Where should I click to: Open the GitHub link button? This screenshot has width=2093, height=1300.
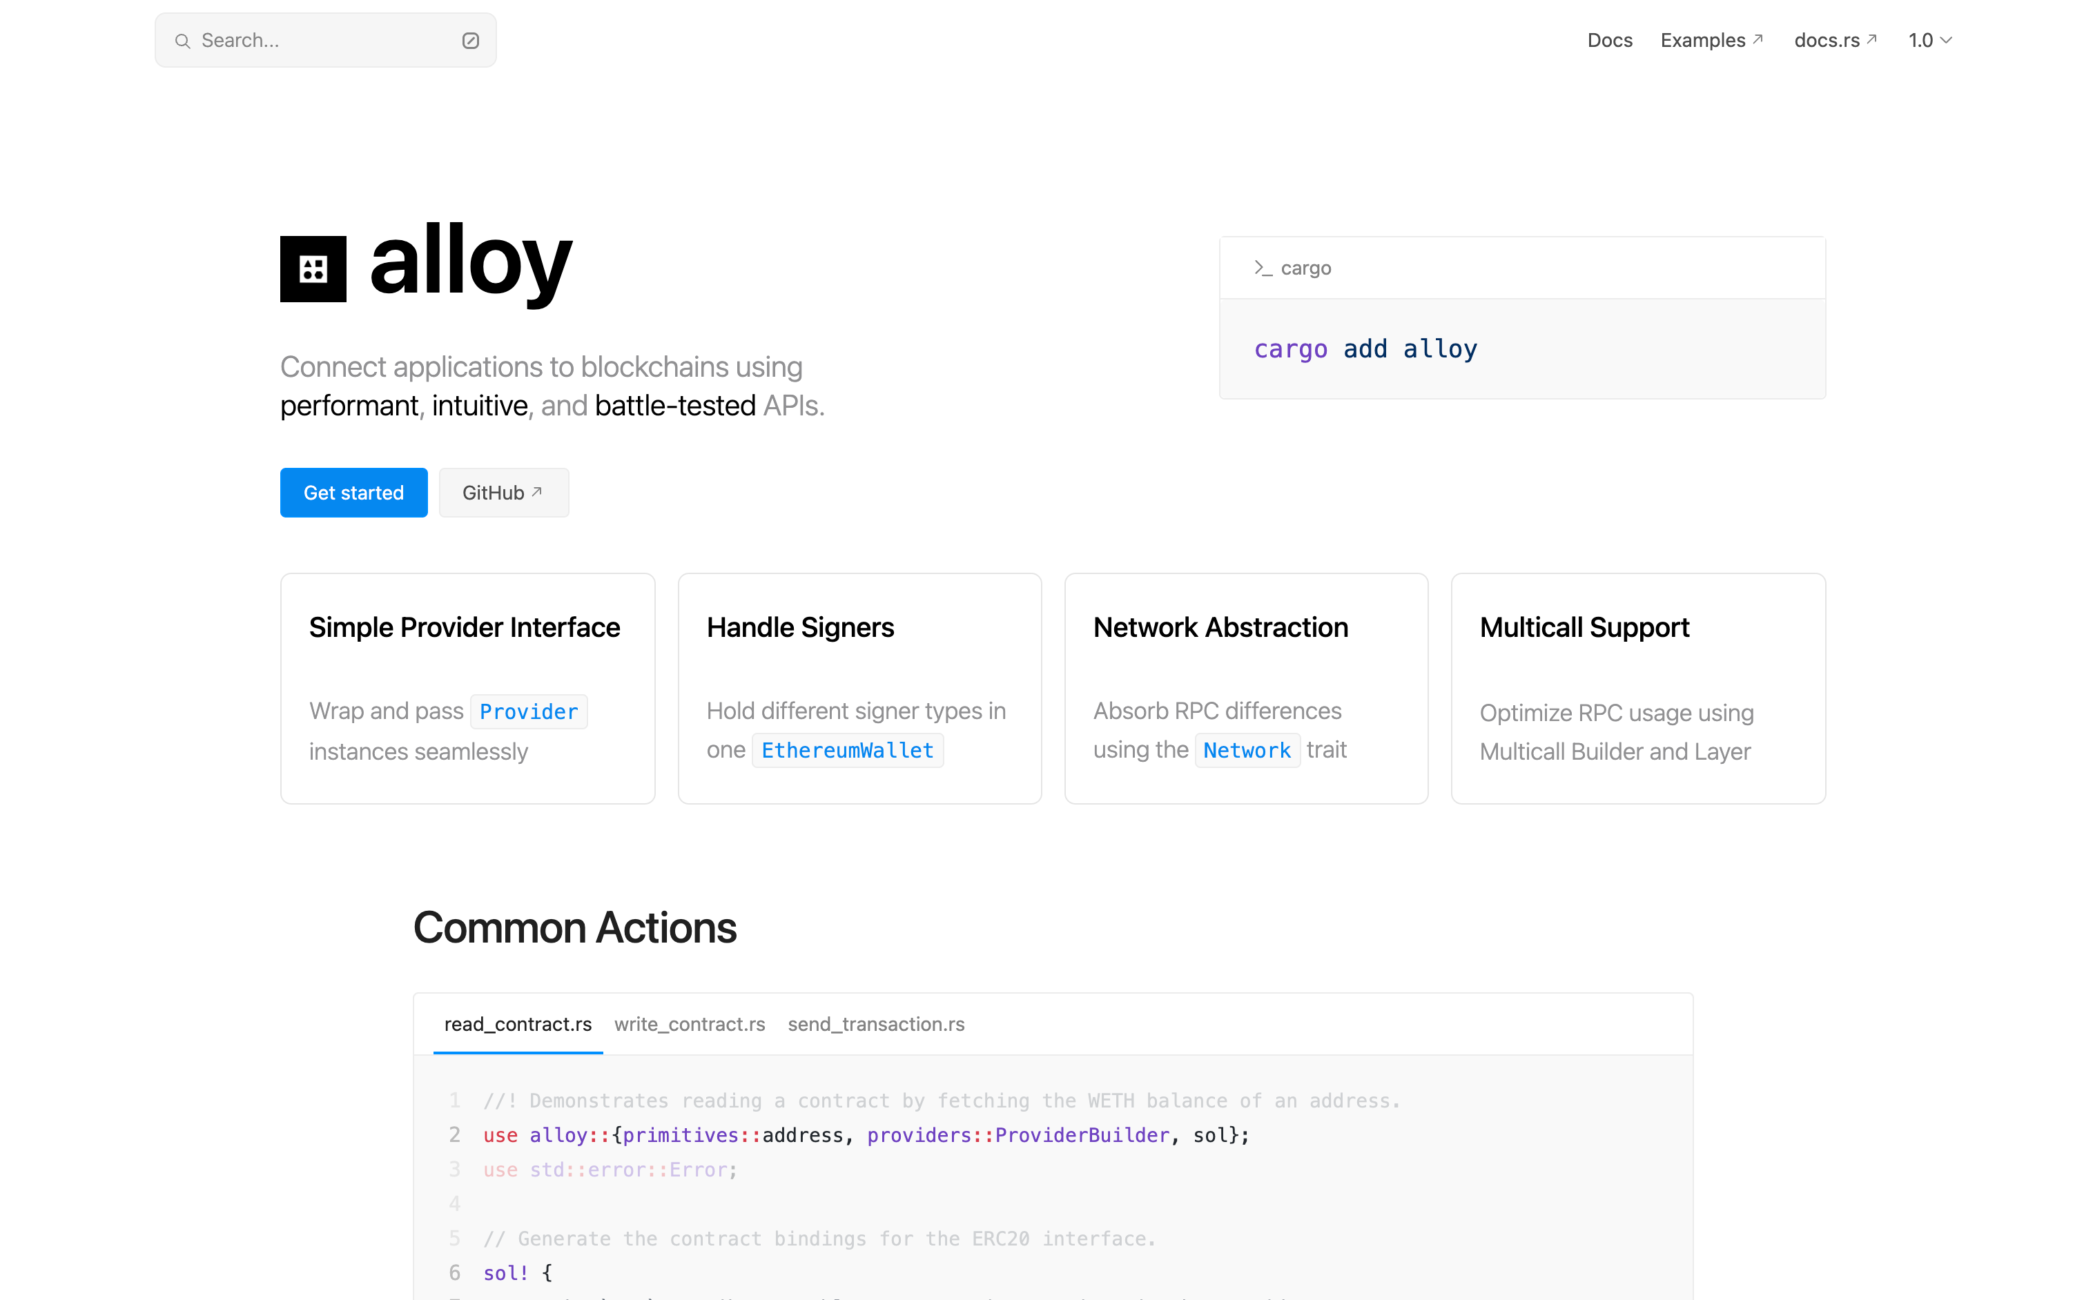point(503,493)
